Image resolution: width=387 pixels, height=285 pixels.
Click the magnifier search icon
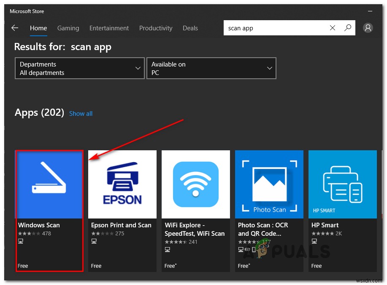[348, 28]
